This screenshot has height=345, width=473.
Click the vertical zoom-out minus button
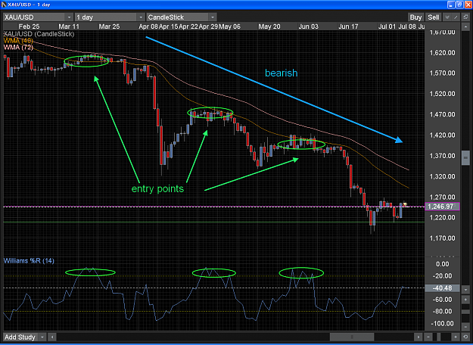pyautogui.click(x=465, y=327)
